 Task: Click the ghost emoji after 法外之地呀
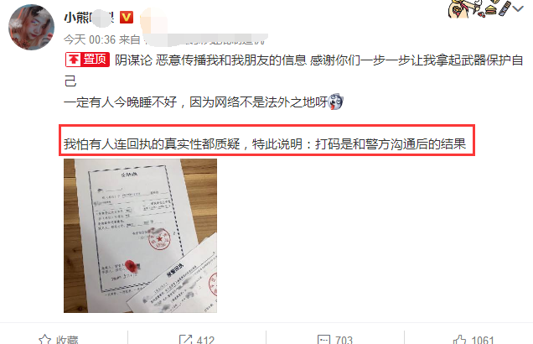[335, 102]
